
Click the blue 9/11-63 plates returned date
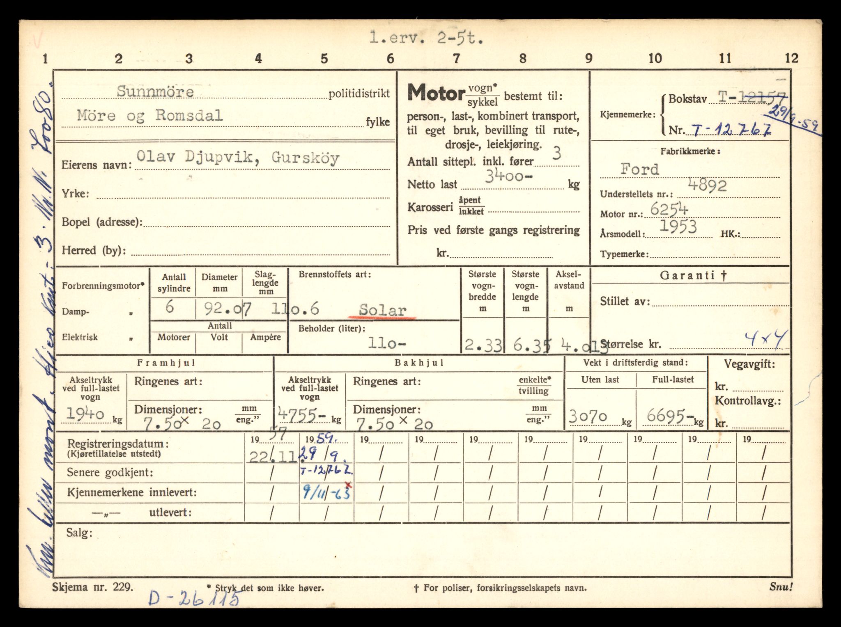pos(326,492)
